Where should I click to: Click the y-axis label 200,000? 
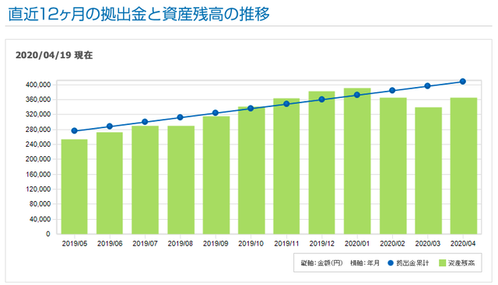[x=38, y=159]
